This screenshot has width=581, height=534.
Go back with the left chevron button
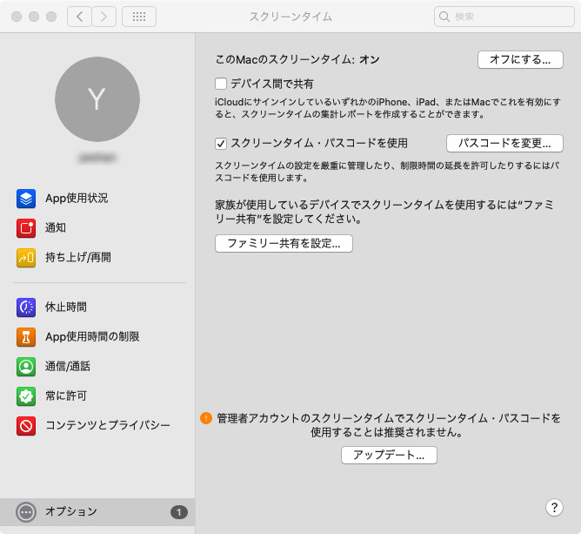79,17
